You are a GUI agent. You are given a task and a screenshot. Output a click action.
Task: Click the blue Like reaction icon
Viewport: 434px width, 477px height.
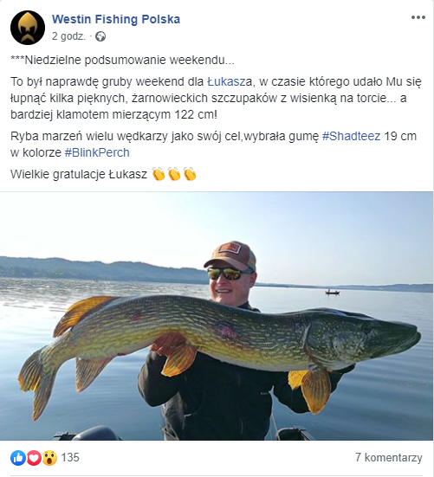18,458
